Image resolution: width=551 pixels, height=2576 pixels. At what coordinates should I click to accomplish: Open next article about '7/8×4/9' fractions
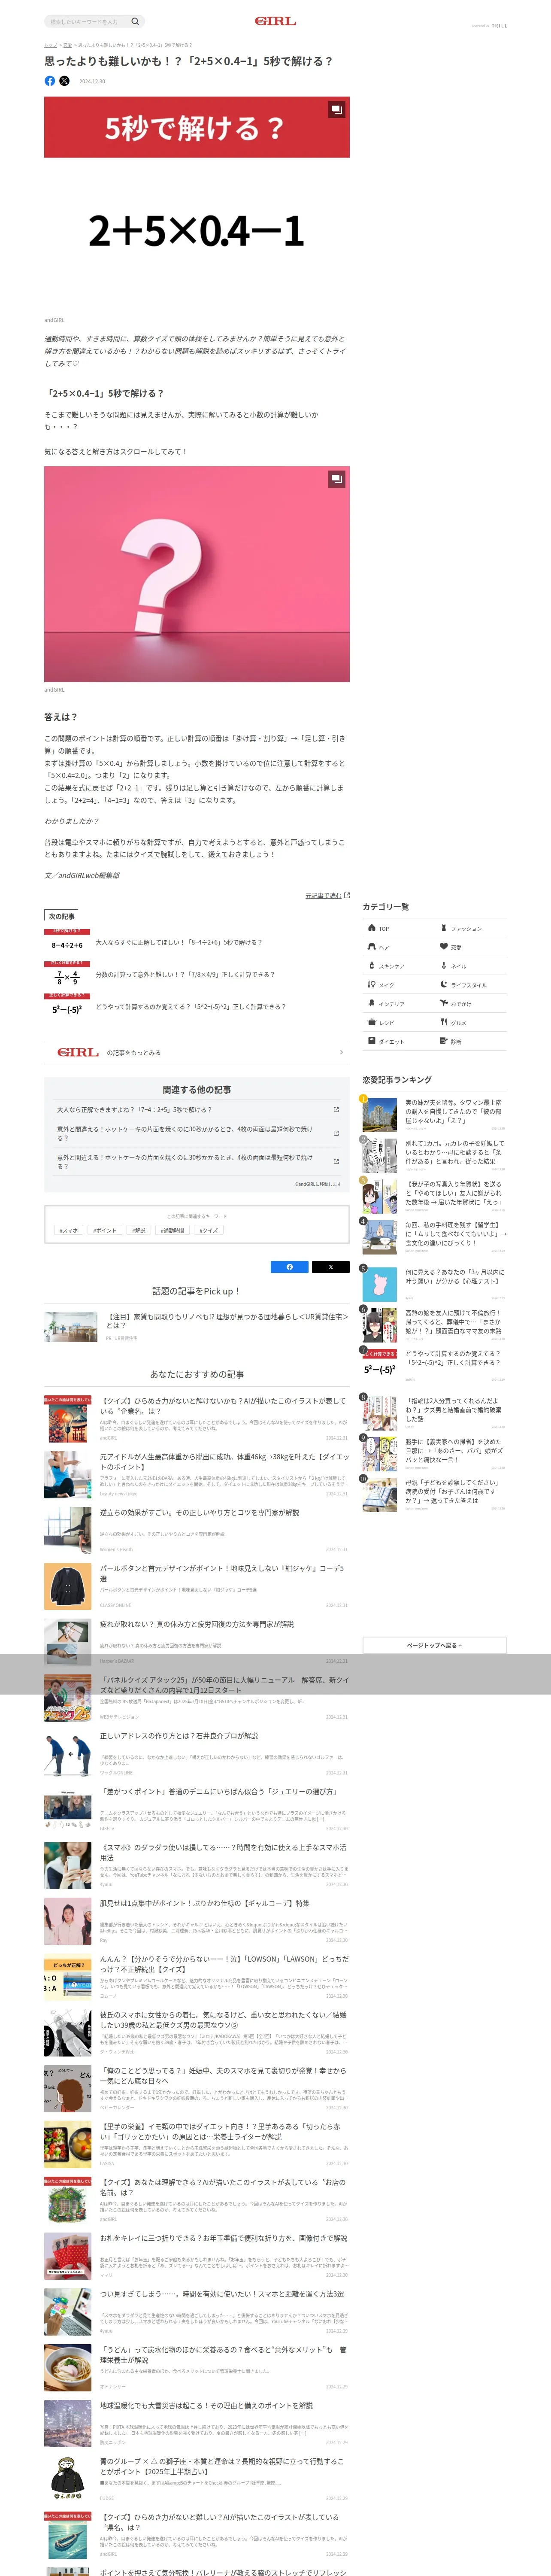tap(185, 974)
